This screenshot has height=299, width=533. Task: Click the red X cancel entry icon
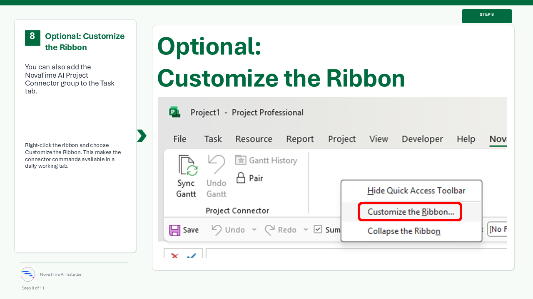pyautogui.click(x=175, y=256)
